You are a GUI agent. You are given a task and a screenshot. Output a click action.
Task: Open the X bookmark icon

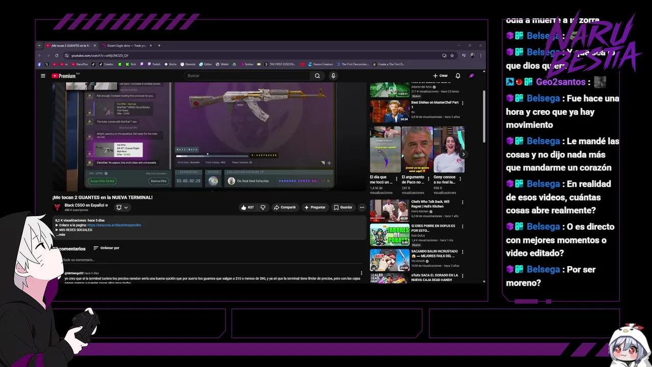(x=47, y=64)
